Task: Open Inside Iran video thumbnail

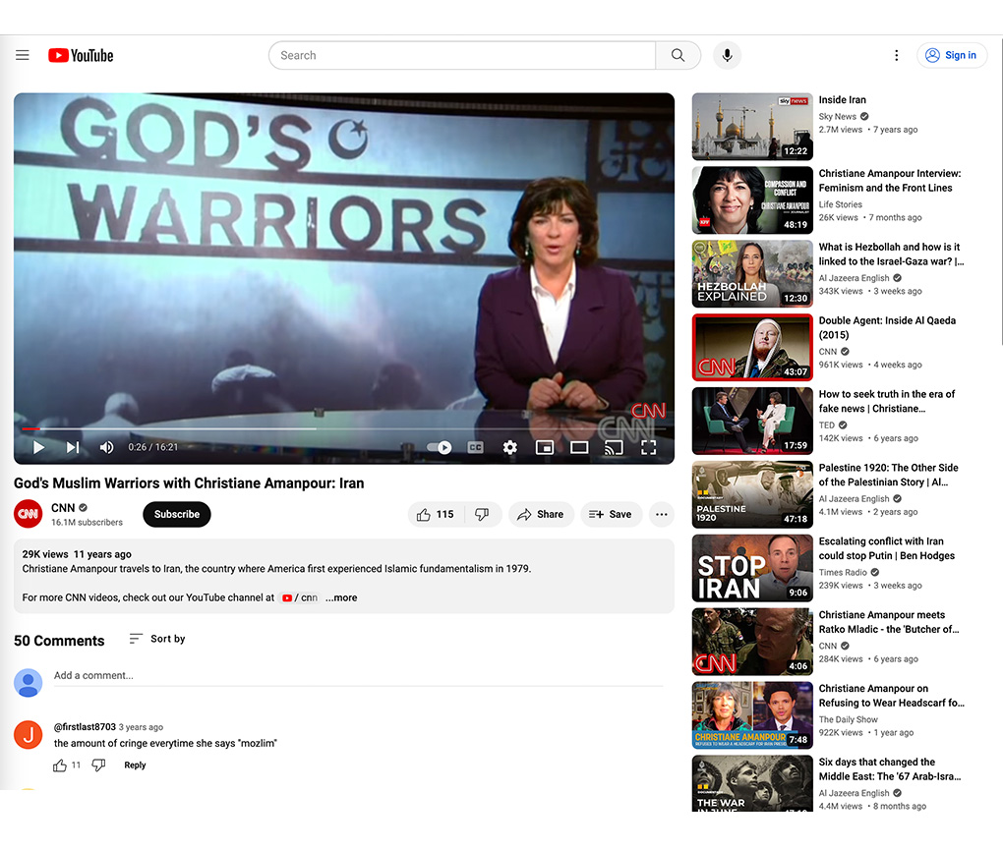Action: [752, 127]
